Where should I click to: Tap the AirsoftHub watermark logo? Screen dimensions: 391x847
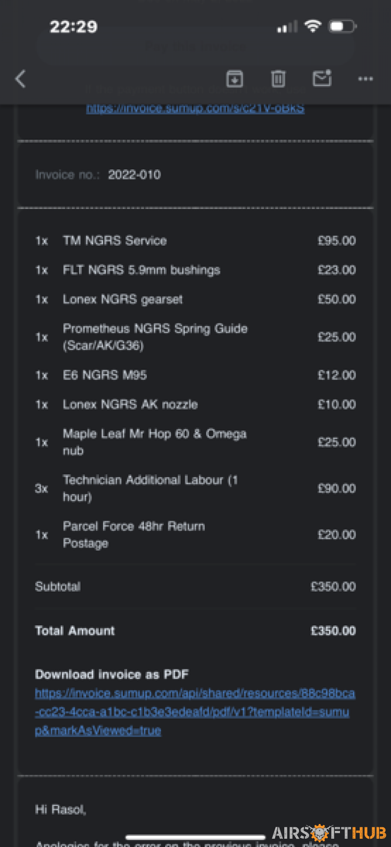[x=329, y=833]
